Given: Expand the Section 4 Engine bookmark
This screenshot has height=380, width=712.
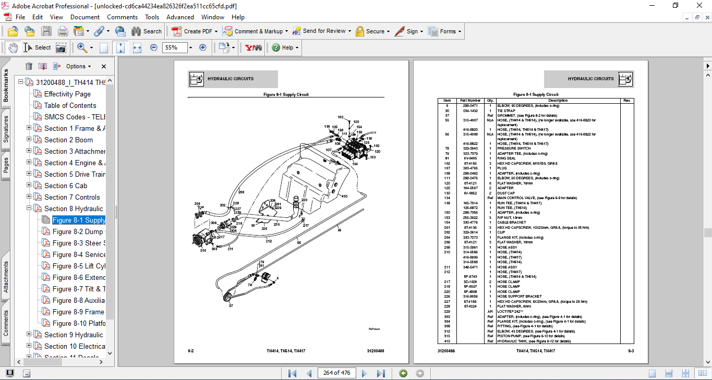Looking at the screenshot, I should coord(29,163).
